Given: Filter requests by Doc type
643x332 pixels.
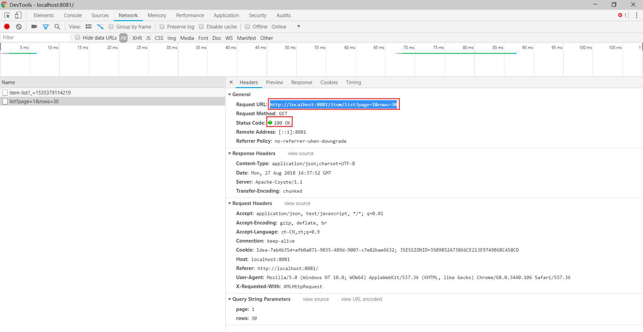Looking at the screenshot, I should (217, 38).
